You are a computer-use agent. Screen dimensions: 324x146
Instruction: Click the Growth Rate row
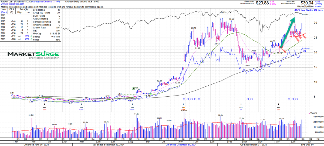(x=46, y=28)
